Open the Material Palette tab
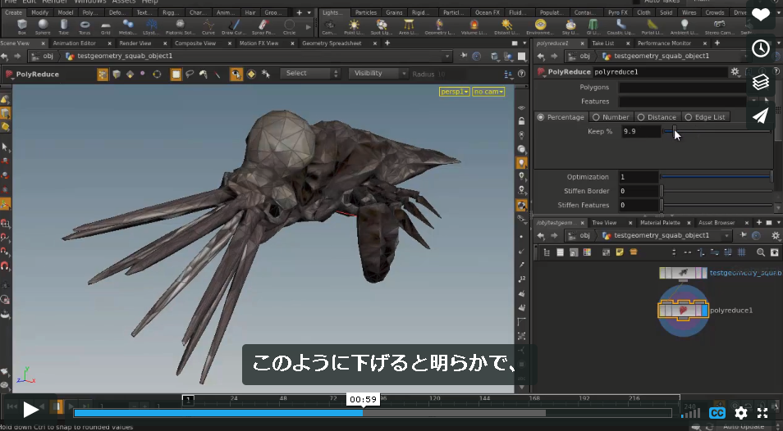Screen dimensions: 783x431 coord(660,223)
